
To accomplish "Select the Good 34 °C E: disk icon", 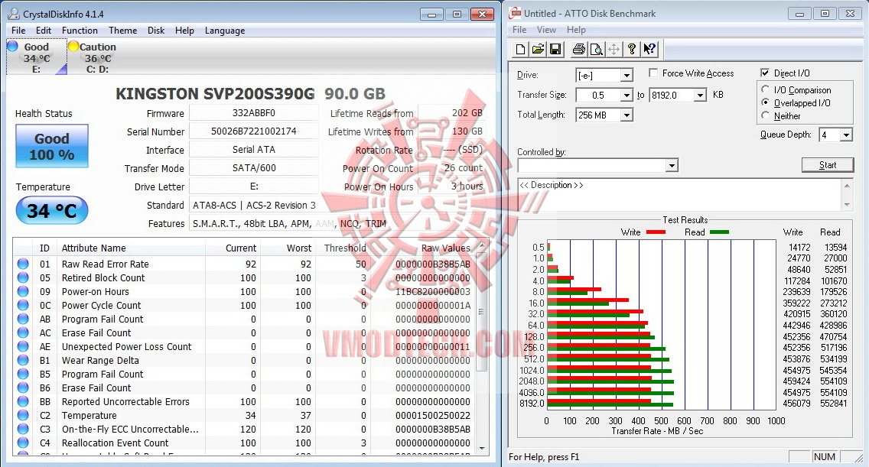I will click(36, 57).
